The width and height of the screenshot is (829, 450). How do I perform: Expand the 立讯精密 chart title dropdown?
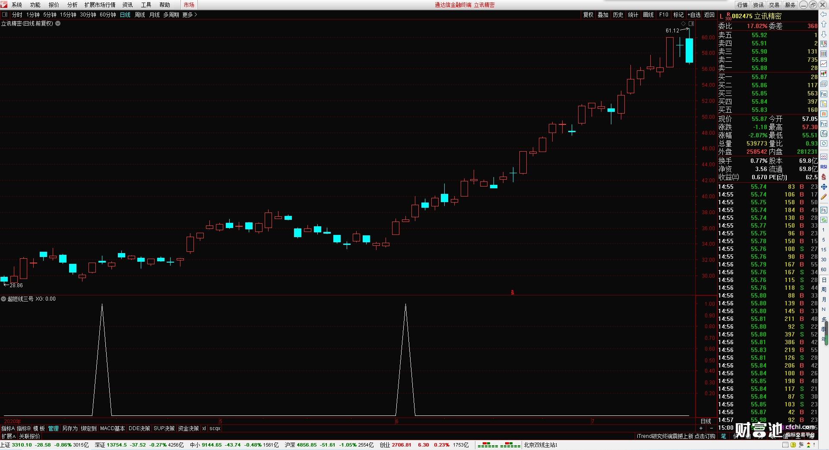pos(58,23)
